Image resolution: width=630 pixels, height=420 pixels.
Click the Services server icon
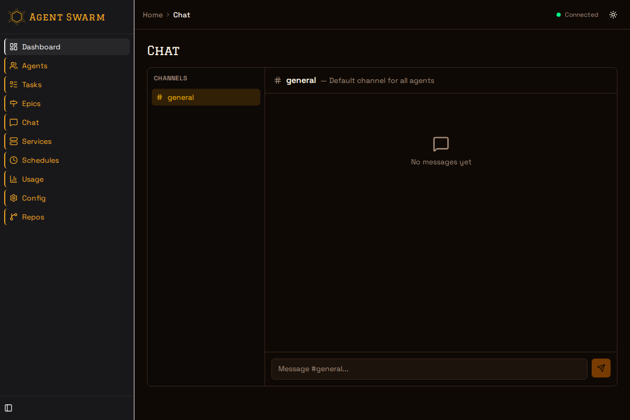point(14,141)
